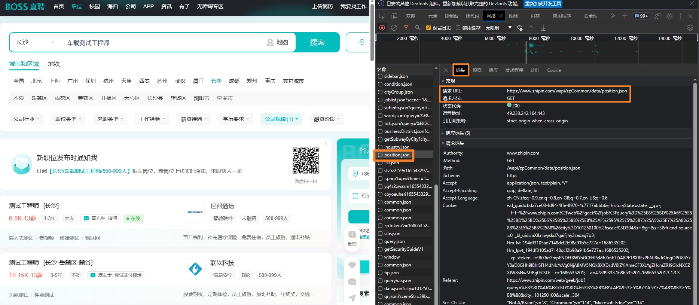Image resolution: width=699 pixels, height=305 pixels.
Task: Click the 反馈 feedback icon
Action: click(x=352, y=238)
